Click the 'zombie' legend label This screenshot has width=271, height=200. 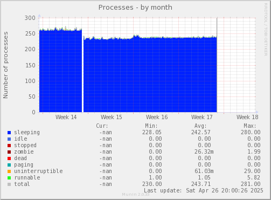(24, 151)
